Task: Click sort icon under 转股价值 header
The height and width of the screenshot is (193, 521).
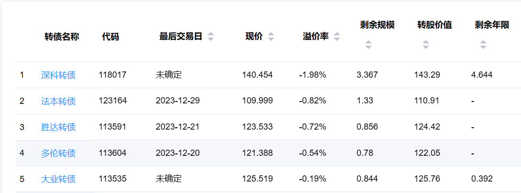Action: point(425,45)
